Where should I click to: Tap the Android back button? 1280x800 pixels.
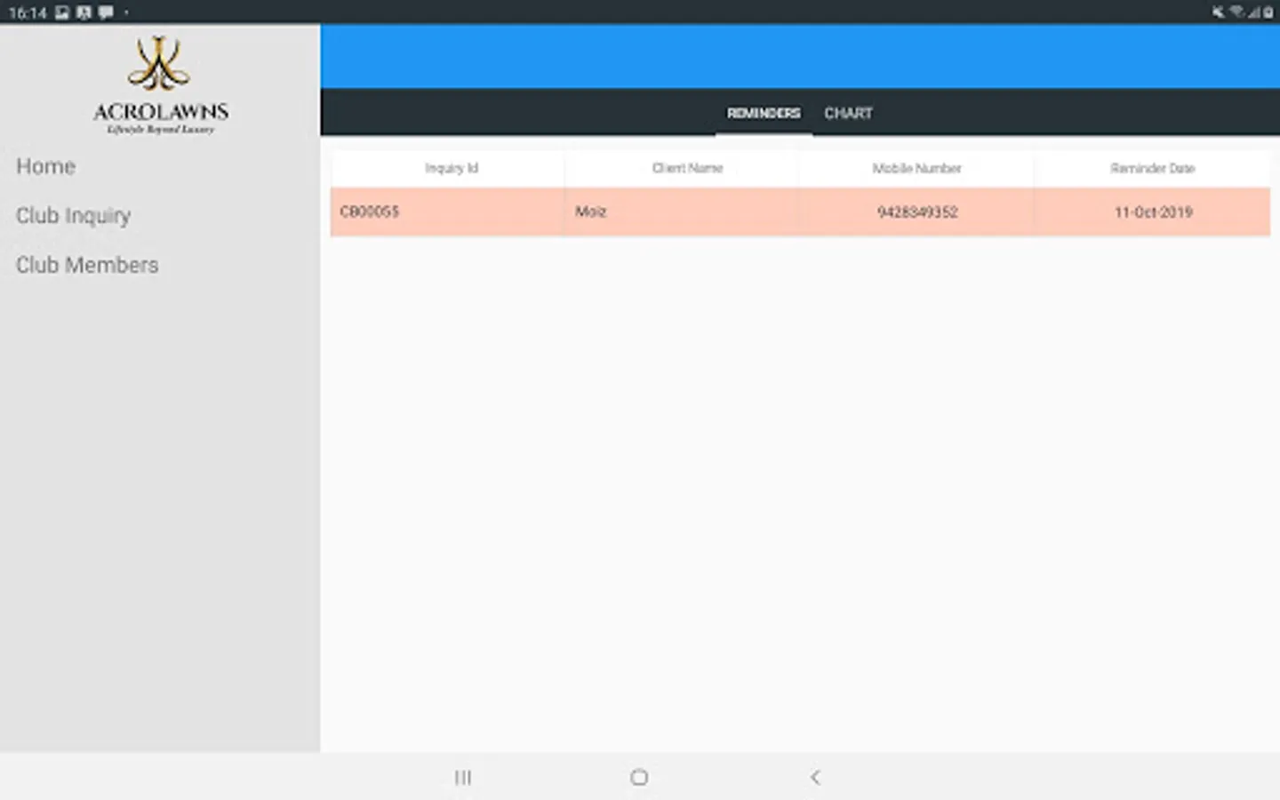click(x=815, y=778)
